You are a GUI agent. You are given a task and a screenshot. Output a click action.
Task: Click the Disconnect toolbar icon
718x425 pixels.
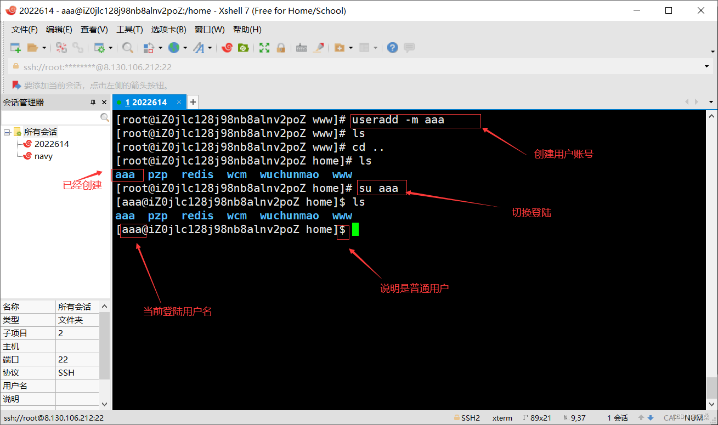(61, 48)
